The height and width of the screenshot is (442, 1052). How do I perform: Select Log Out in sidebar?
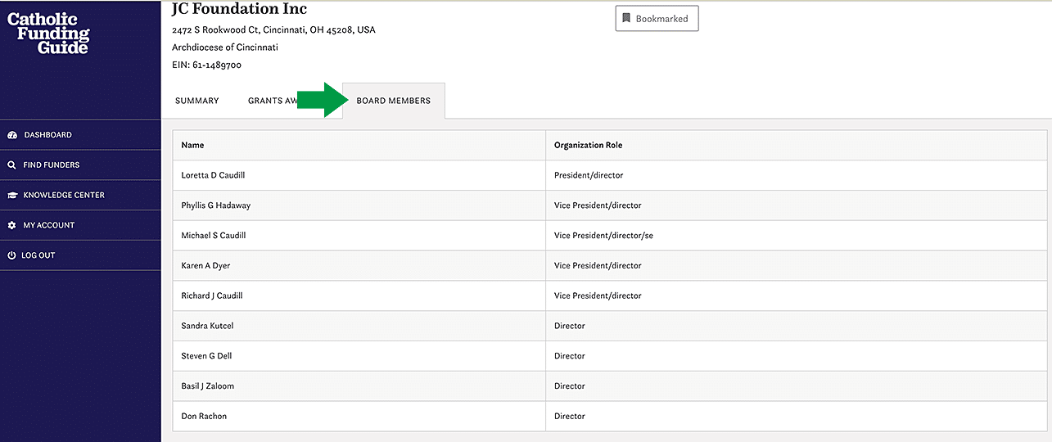(x=80, y=255)
